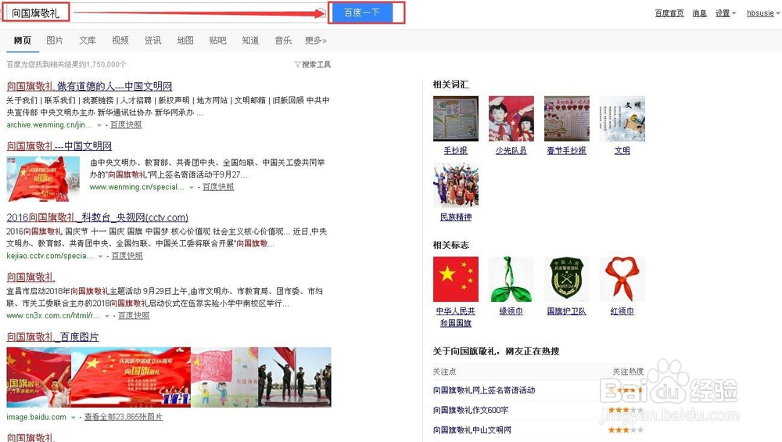This screenshot has width=782, height=442.
Task: Expand arrow next to kejiao.cctv.com URL
Action: 100,257
